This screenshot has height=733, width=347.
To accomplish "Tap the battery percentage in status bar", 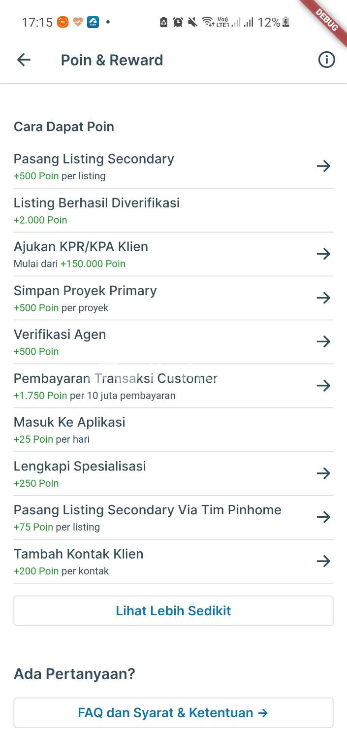I will click(269, 22).
